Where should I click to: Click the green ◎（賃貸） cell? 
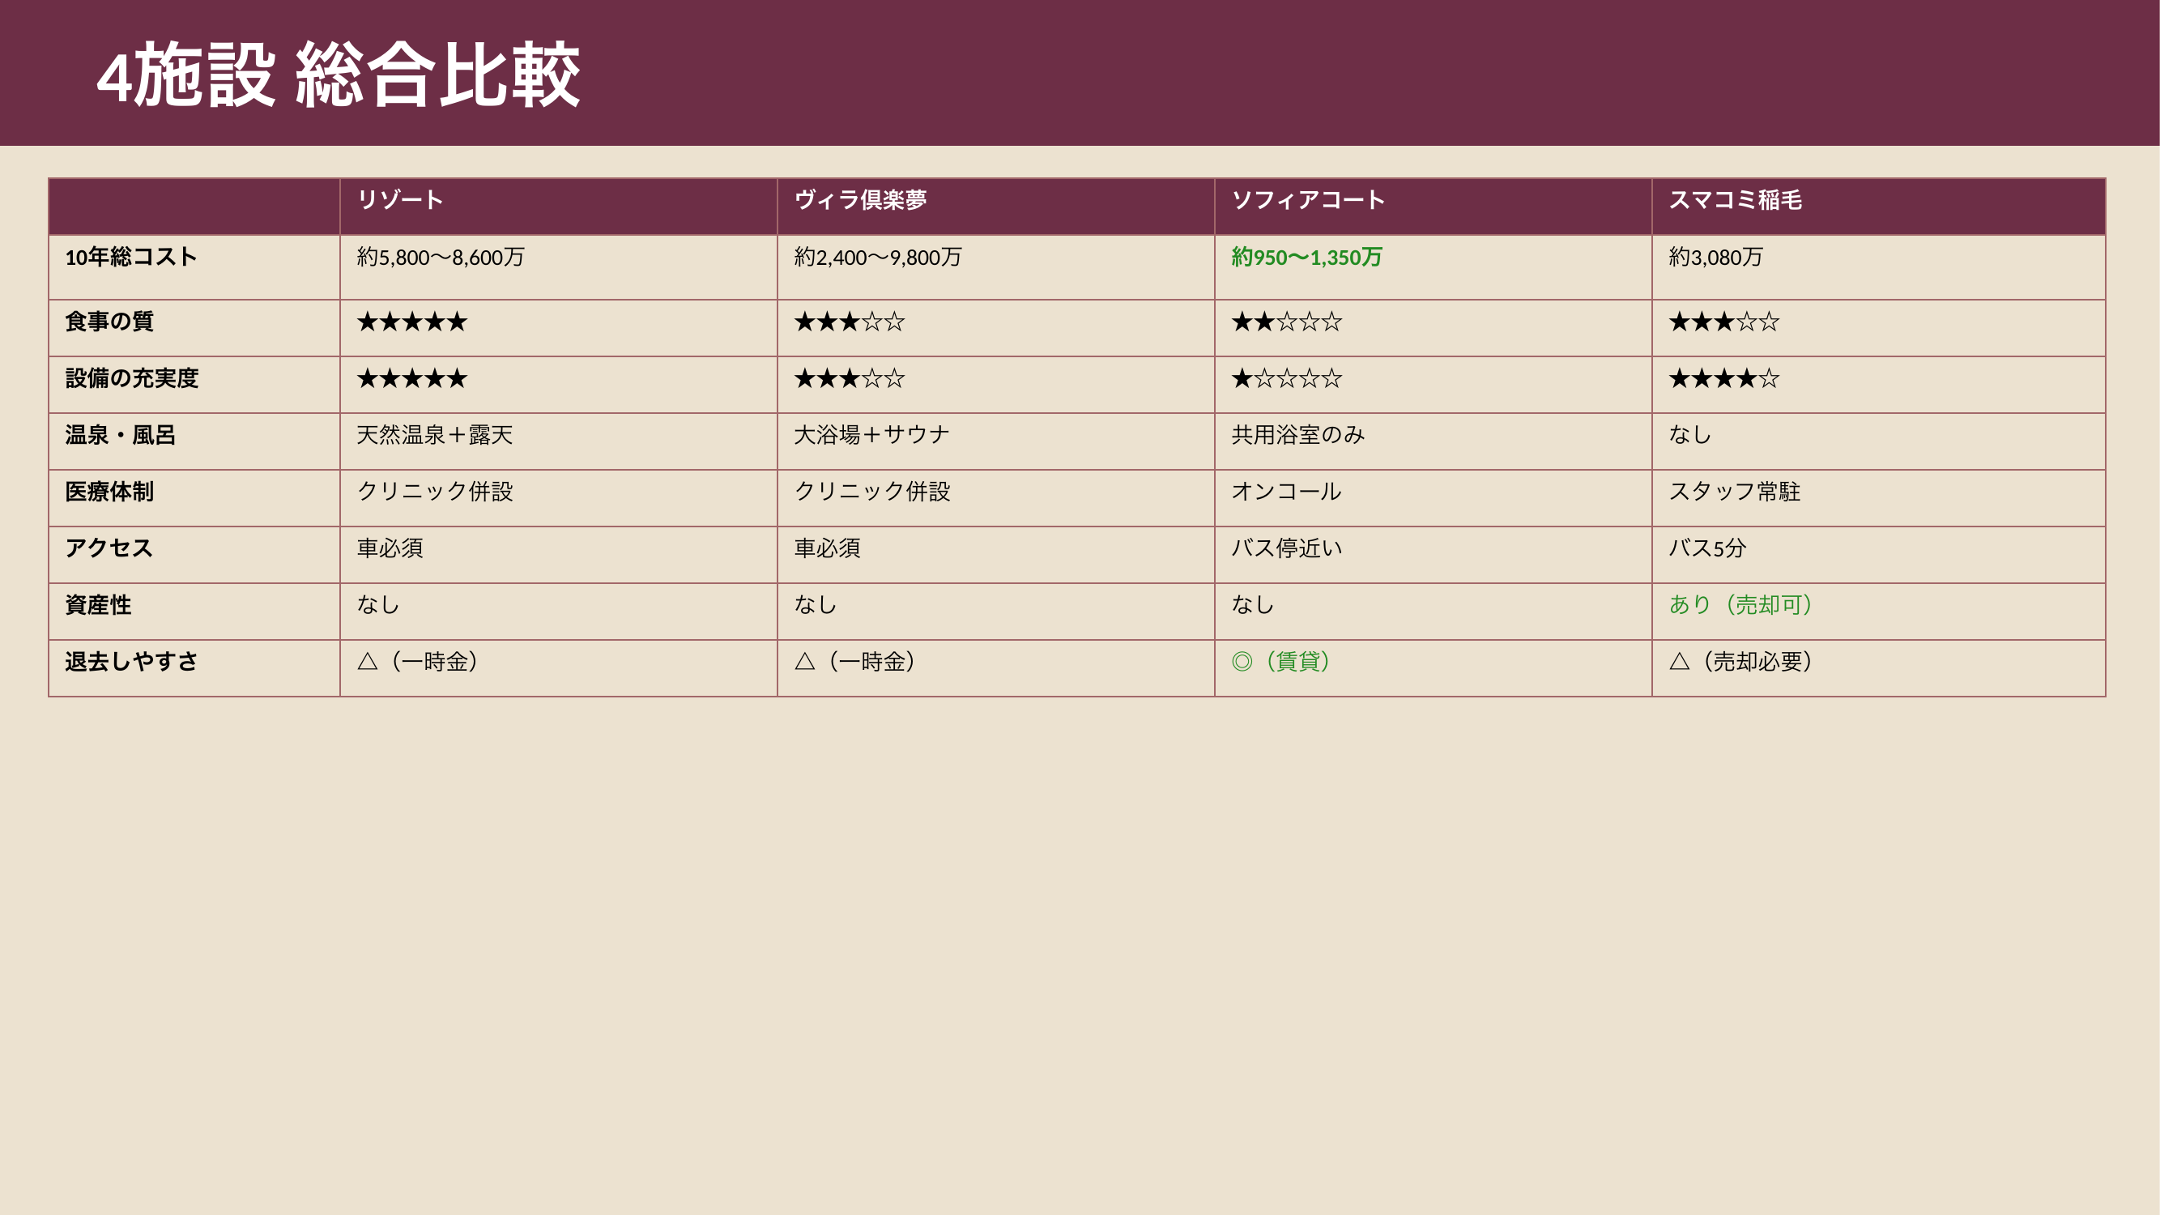(1280, 662)
